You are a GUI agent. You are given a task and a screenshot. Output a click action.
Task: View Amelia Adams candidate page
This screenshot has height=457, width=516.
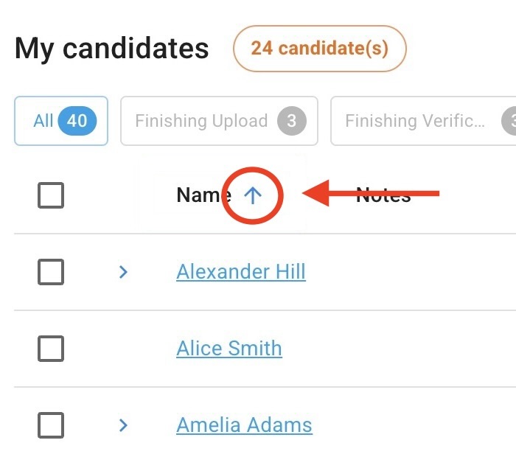coord(244,425)
